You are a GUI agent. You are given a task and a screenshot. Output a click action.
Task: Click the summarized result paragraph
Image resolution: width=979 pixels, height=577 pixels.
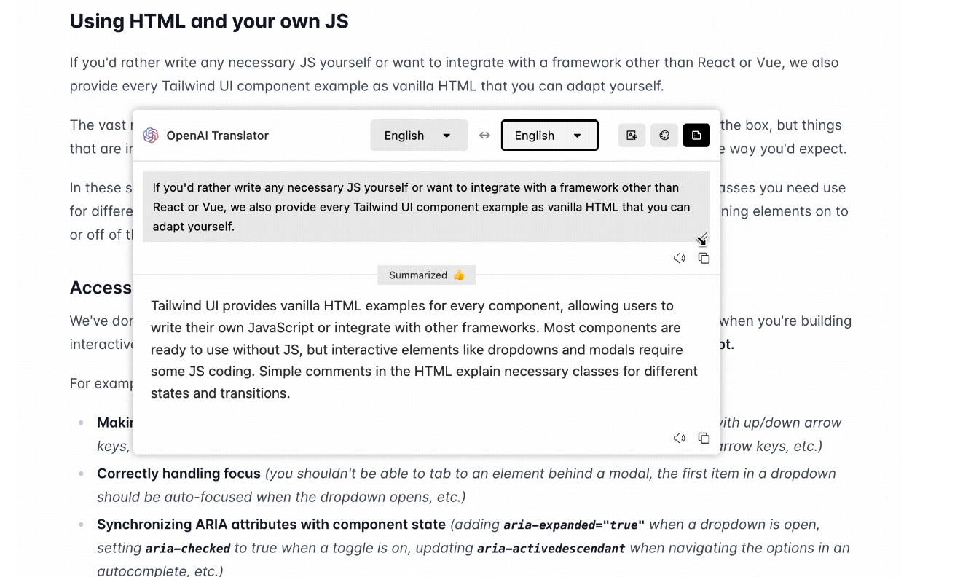(424, 349)
